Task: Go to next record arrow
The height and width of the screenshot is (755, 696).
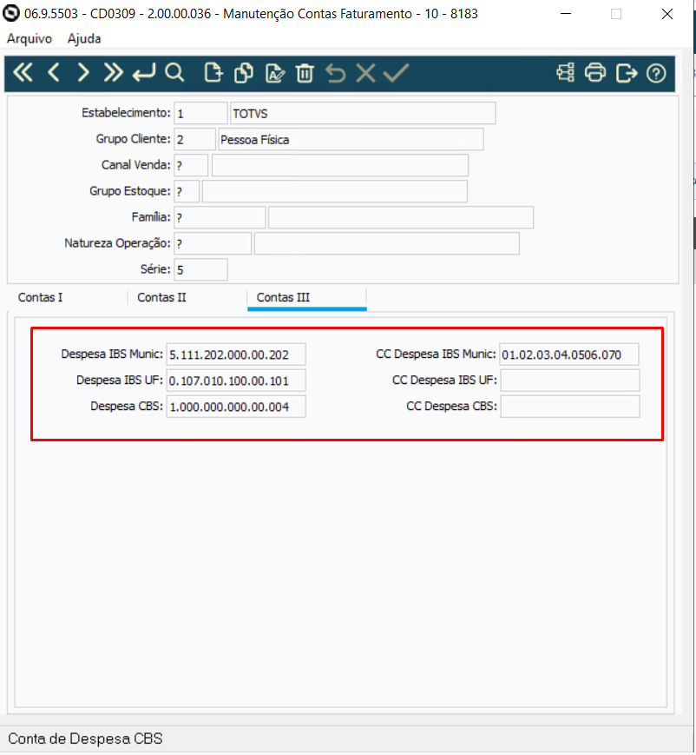Action: [83, 73]
